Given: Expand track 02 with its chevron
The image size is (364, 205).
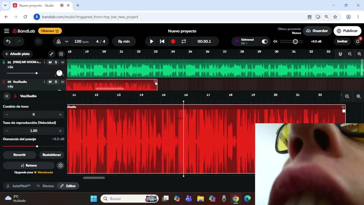Looking at the screenshot, I should pos(63,82).
